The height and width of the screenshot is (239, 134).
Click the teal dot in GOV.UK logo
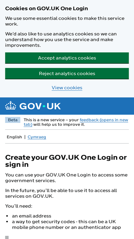(x=44, y=106)
